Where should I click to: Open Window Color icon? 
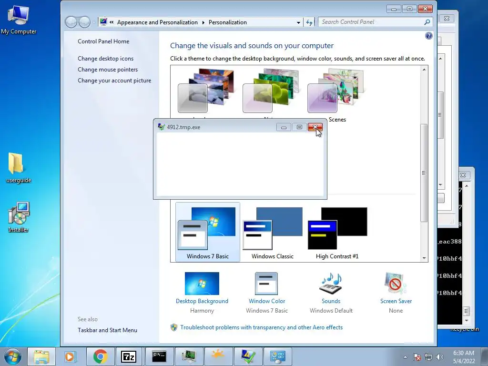pyautogui.click(x=266, y=283)
